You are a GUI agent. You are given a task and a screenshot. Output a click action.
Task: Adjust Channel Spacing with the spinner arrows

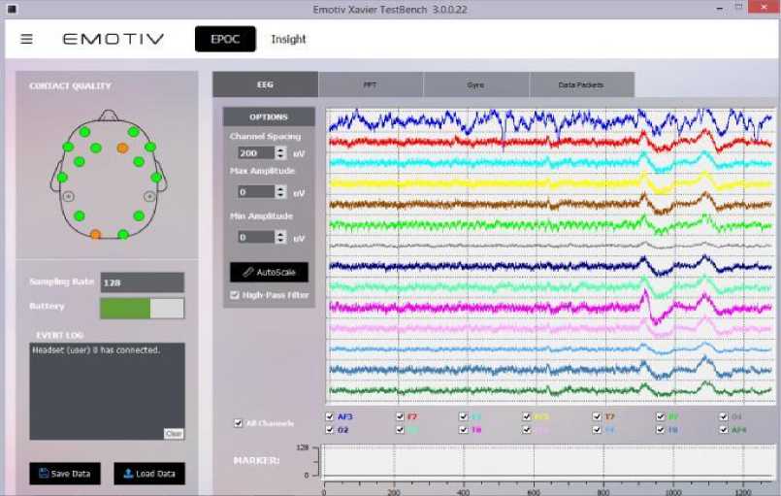(x=280, y=153)
